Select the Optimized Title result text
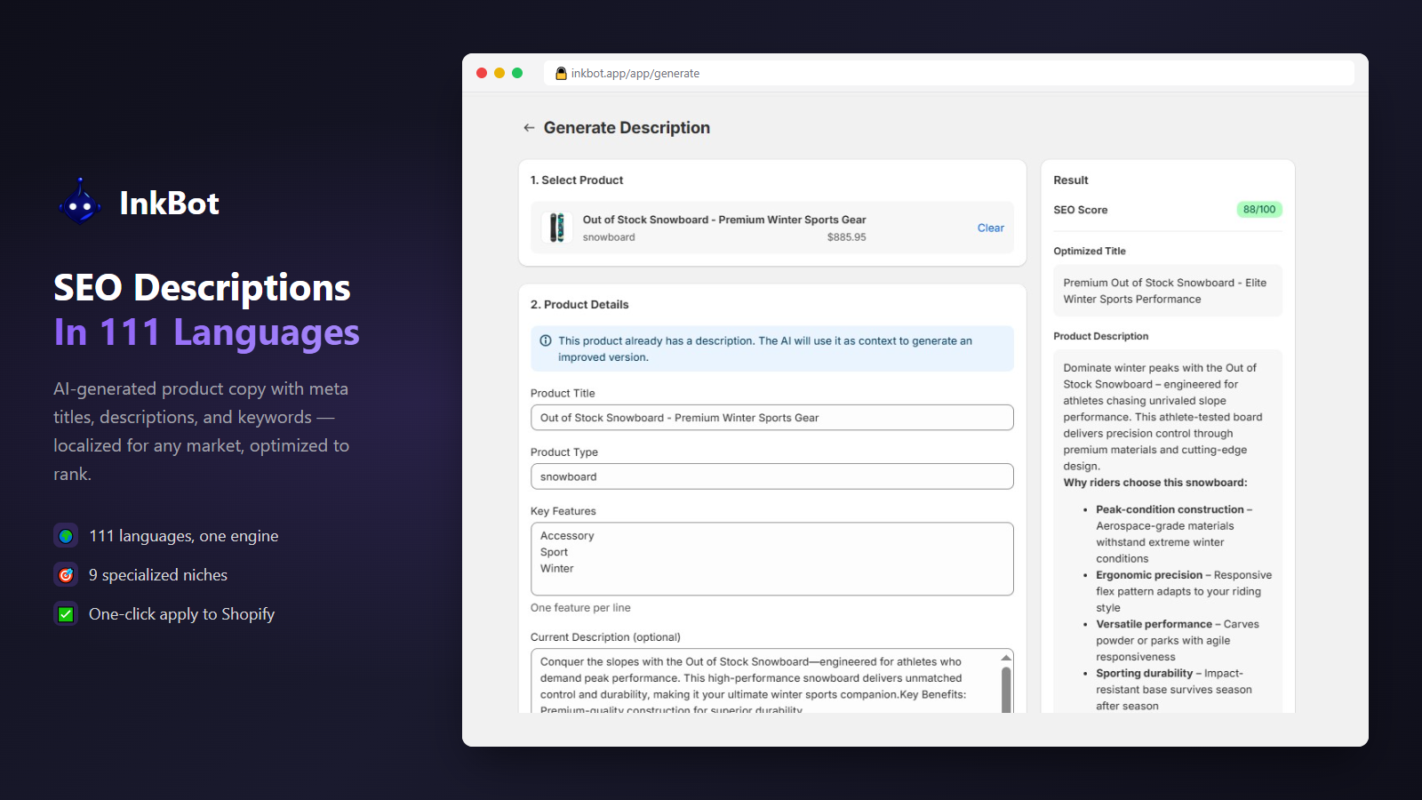 click(x=1167, y=291)
